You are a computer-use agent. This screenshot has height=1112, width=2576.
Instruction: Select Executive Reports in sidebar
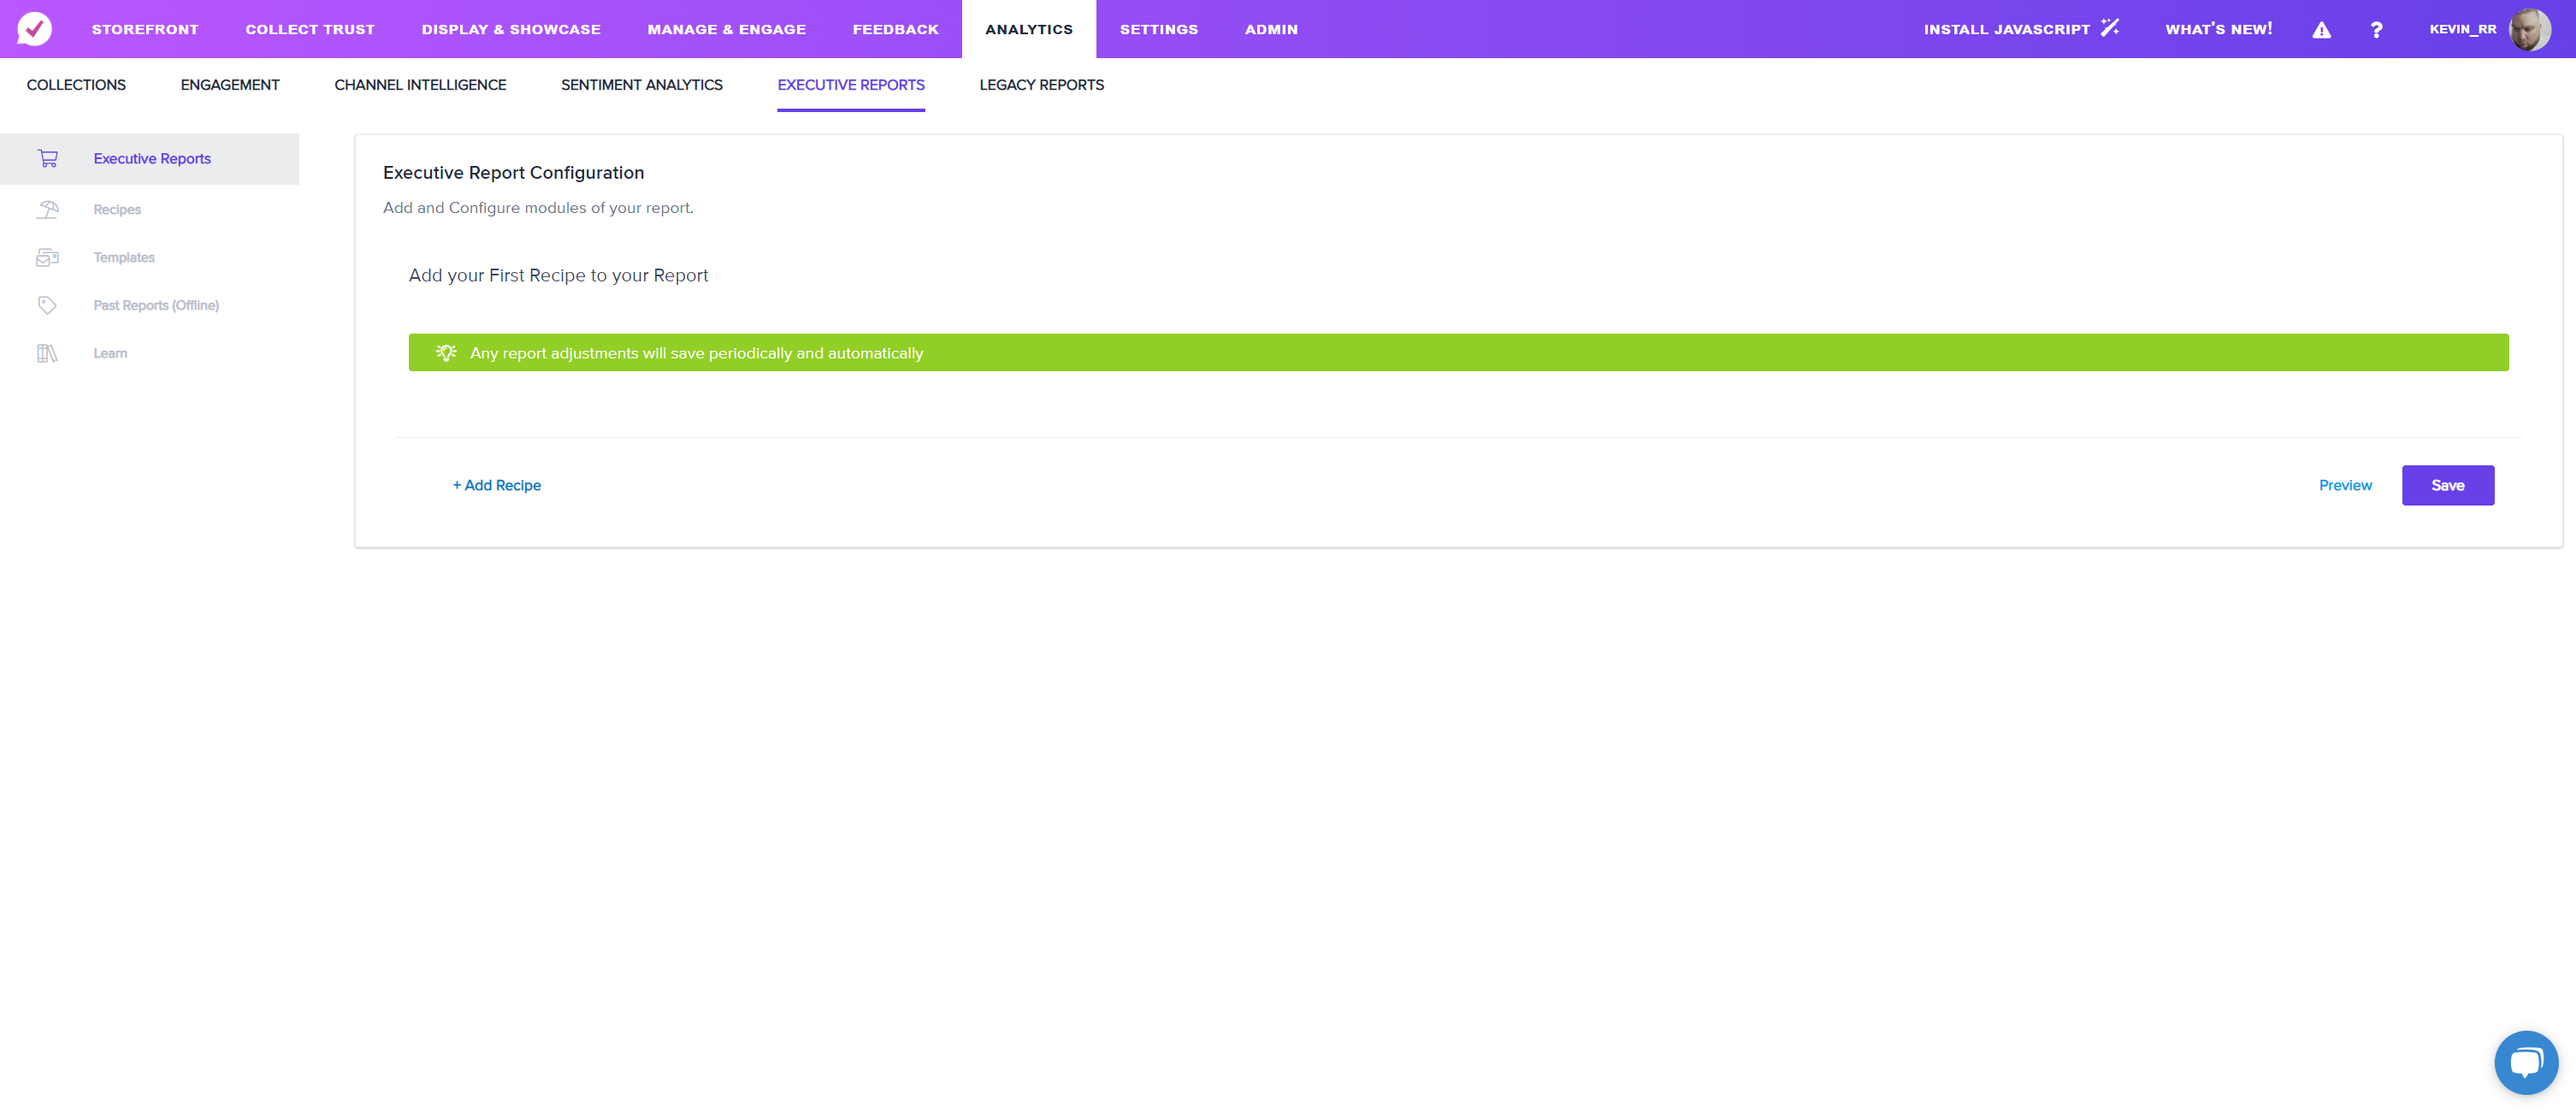tap(149, 158)
